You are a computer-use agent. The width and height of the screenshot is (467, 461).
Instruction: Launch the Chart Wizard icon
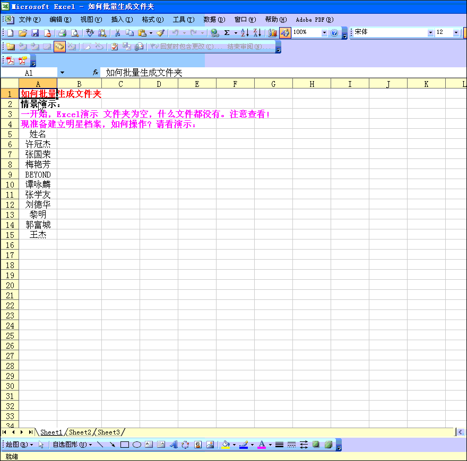click(273, 33)
